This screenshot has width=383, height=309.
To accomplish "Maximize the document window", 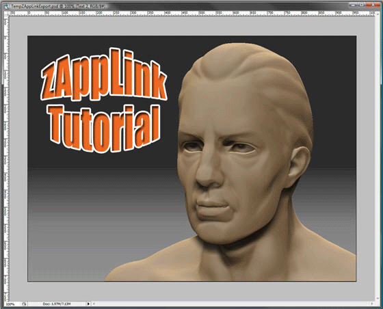I will [x=362, y=5].
